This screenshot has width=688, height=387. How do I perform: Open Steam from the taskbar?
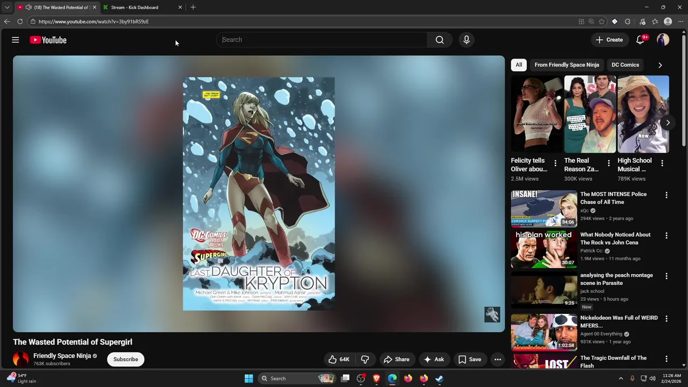coord(439,378)
